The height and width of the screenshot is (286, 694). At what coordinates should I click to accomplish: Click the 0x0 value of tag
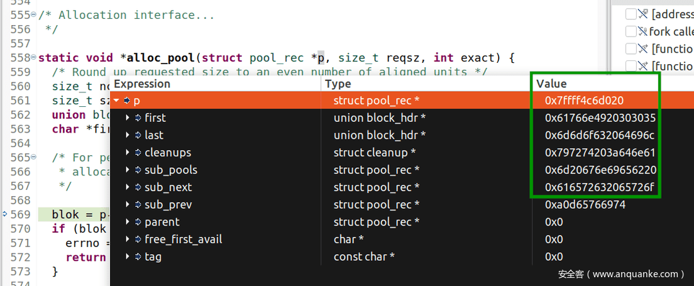coord(554,257)
